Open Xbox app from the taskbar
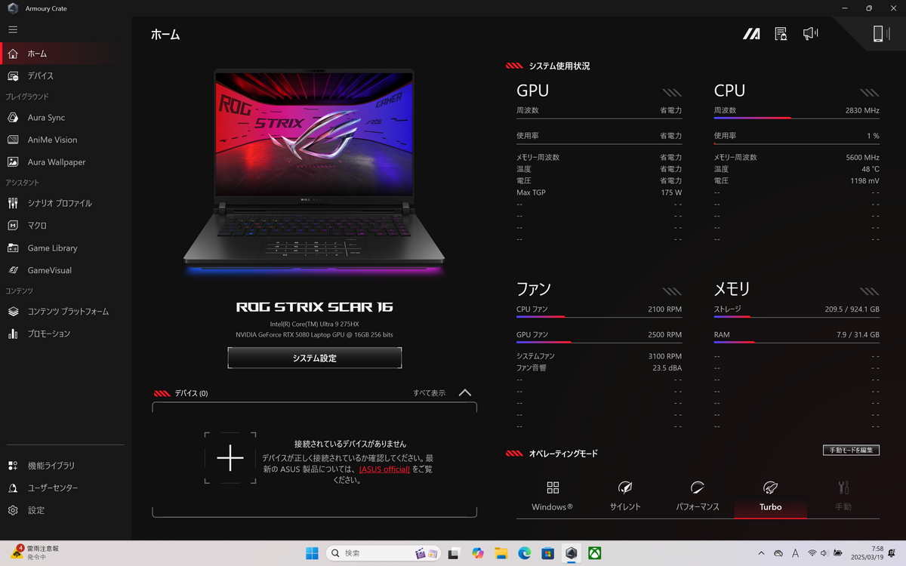 [595, 553]
